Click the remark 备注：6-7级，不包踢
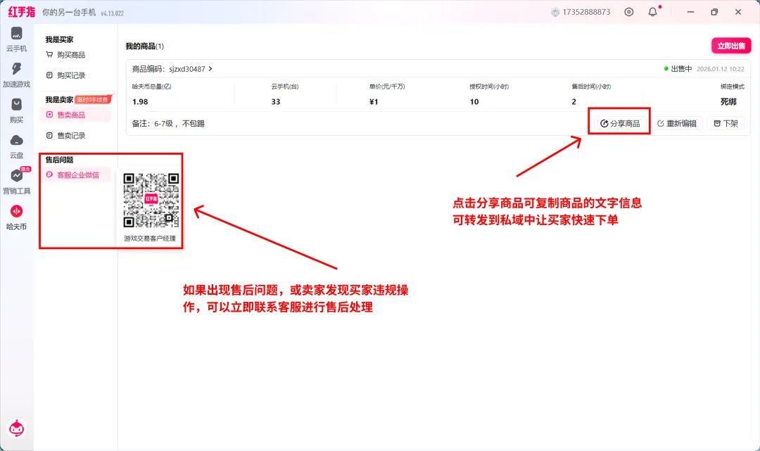 (x=168, y=124)
